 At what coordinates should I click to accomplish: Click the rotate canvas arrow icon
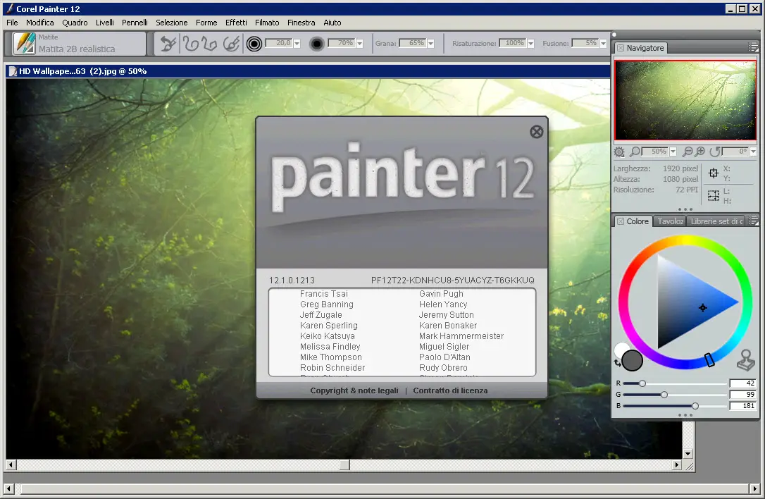pos(715,152)
